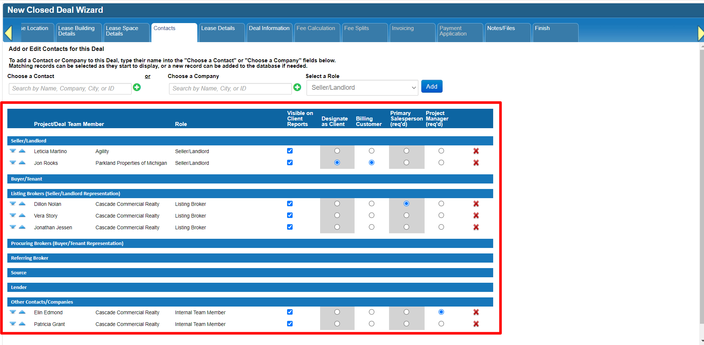Remove Leticia Martino with the red X
This screenshot has height=345, width=704.
476,151
